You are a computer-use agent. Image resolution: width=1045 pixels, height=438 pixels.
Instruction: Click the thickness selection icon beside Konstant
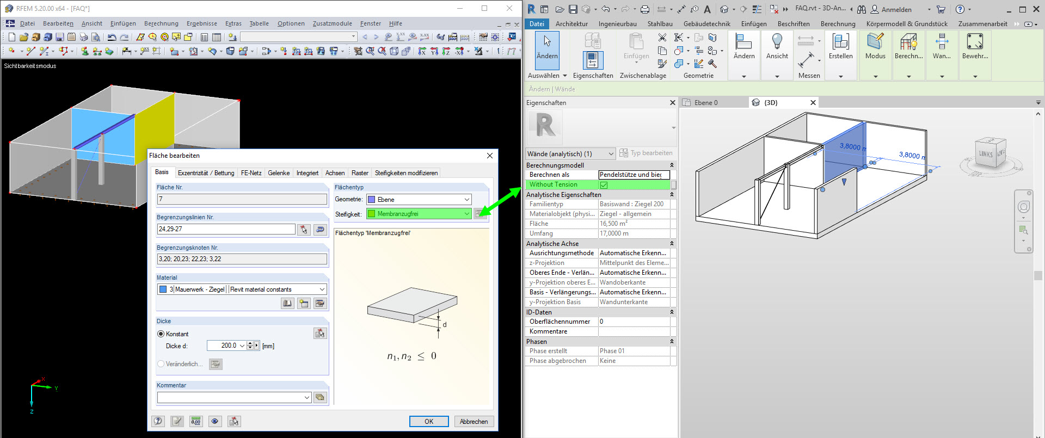tap(320, 333)
